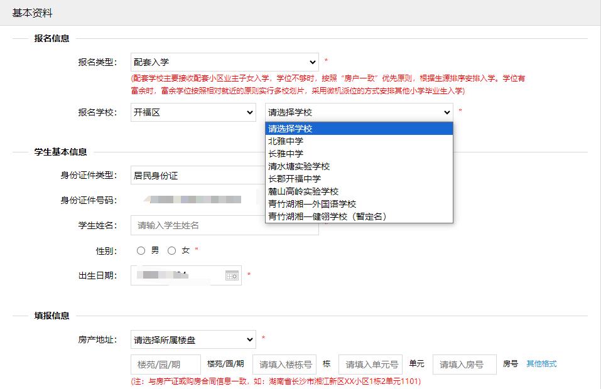Open the 报名类型 dropdown showing 配套入学

pos(224,62)
